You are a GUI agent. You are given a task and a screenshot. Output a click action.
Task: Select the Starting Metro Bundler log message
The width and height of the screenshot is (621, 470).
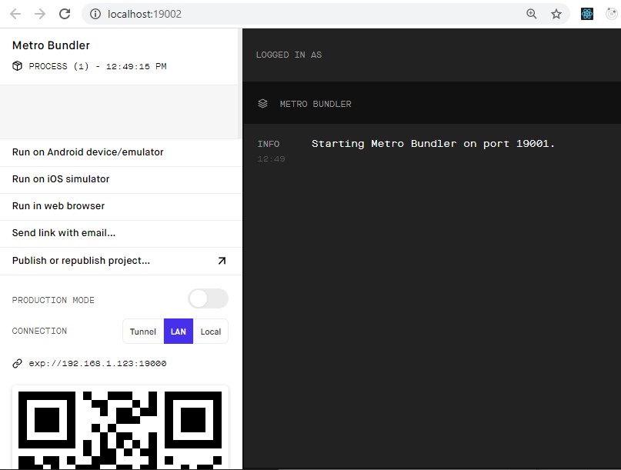[433, 144]
